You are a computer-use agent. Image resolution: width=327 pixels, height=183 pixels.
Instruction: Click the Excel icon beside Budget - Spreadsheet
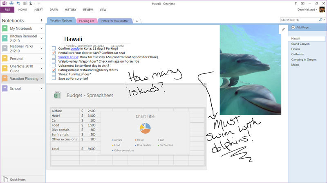(x=58, y=95)
